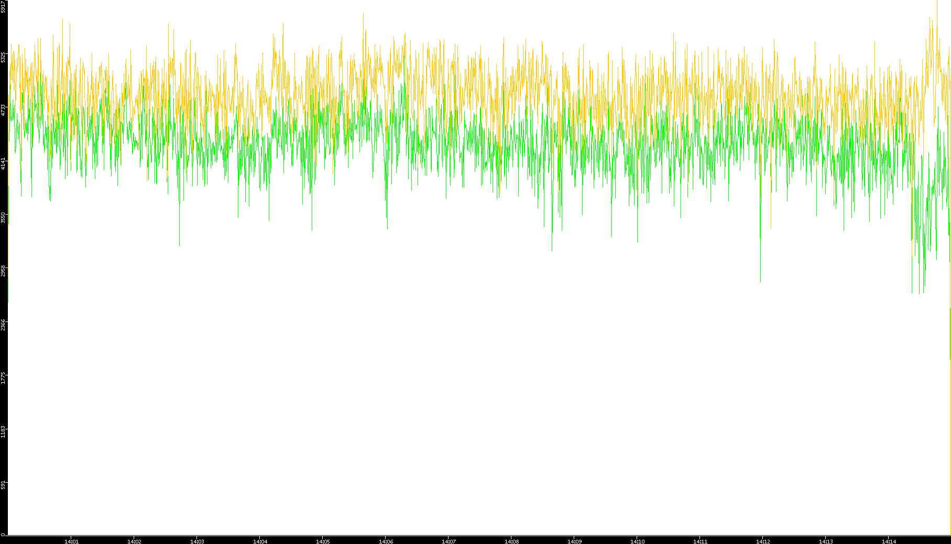The width and height of the screenshot is (951, 544).
Task: Click the 5917 maximum value label
Action: (3, 6)
